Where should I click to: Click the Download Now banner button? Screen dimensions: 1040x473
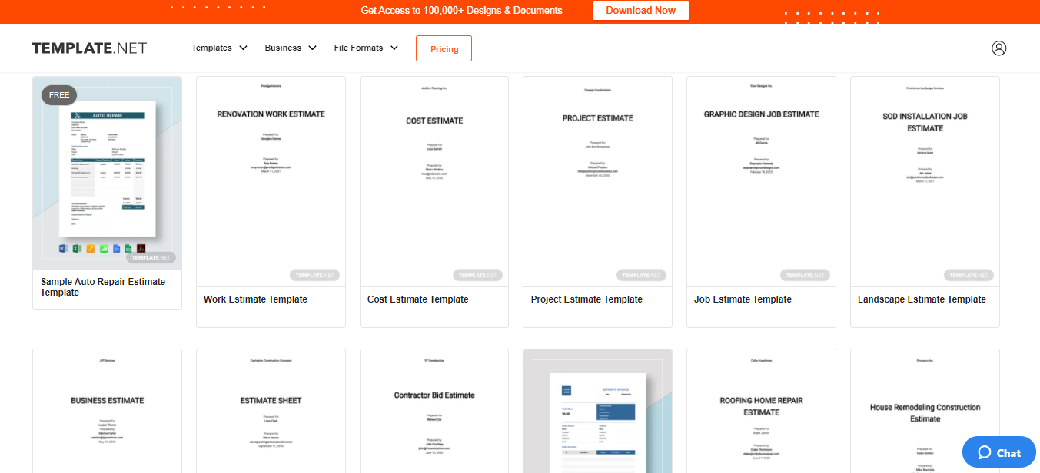pos(640,11)
